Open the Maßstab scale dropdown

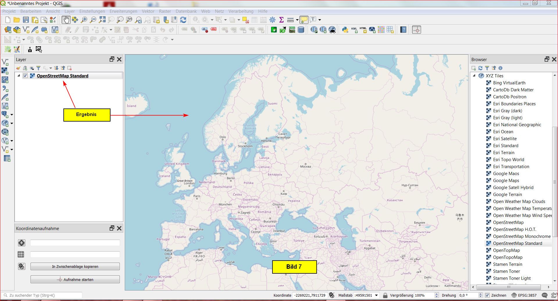pos(376,295)
